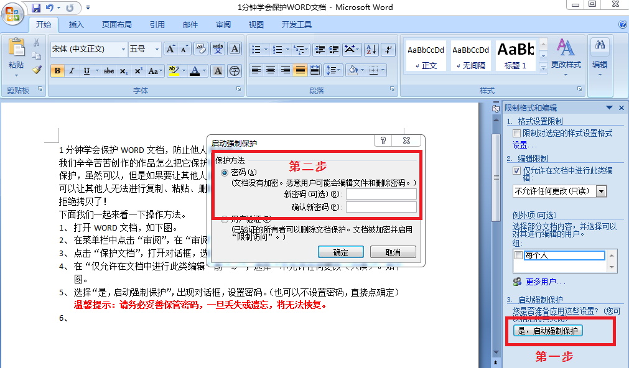Screen dimensions: 629x368
Task: Apply superscript formatting
Action: point(138,71)
